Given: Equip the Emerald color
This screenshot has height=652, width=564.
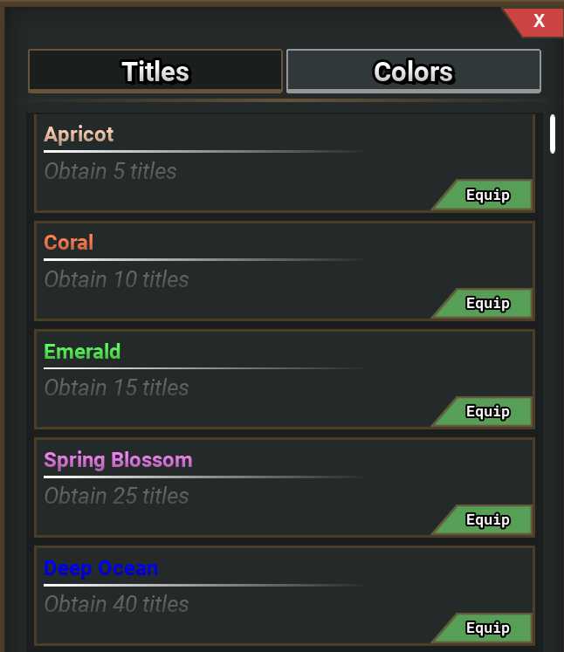Looking at the screenshot, I should coord(487,411).
